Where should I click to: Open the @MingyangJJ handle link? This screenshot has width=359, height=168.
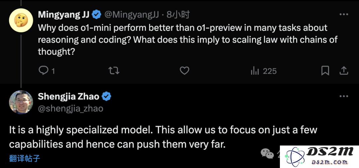pyautogui.click(x=132, y=15)
